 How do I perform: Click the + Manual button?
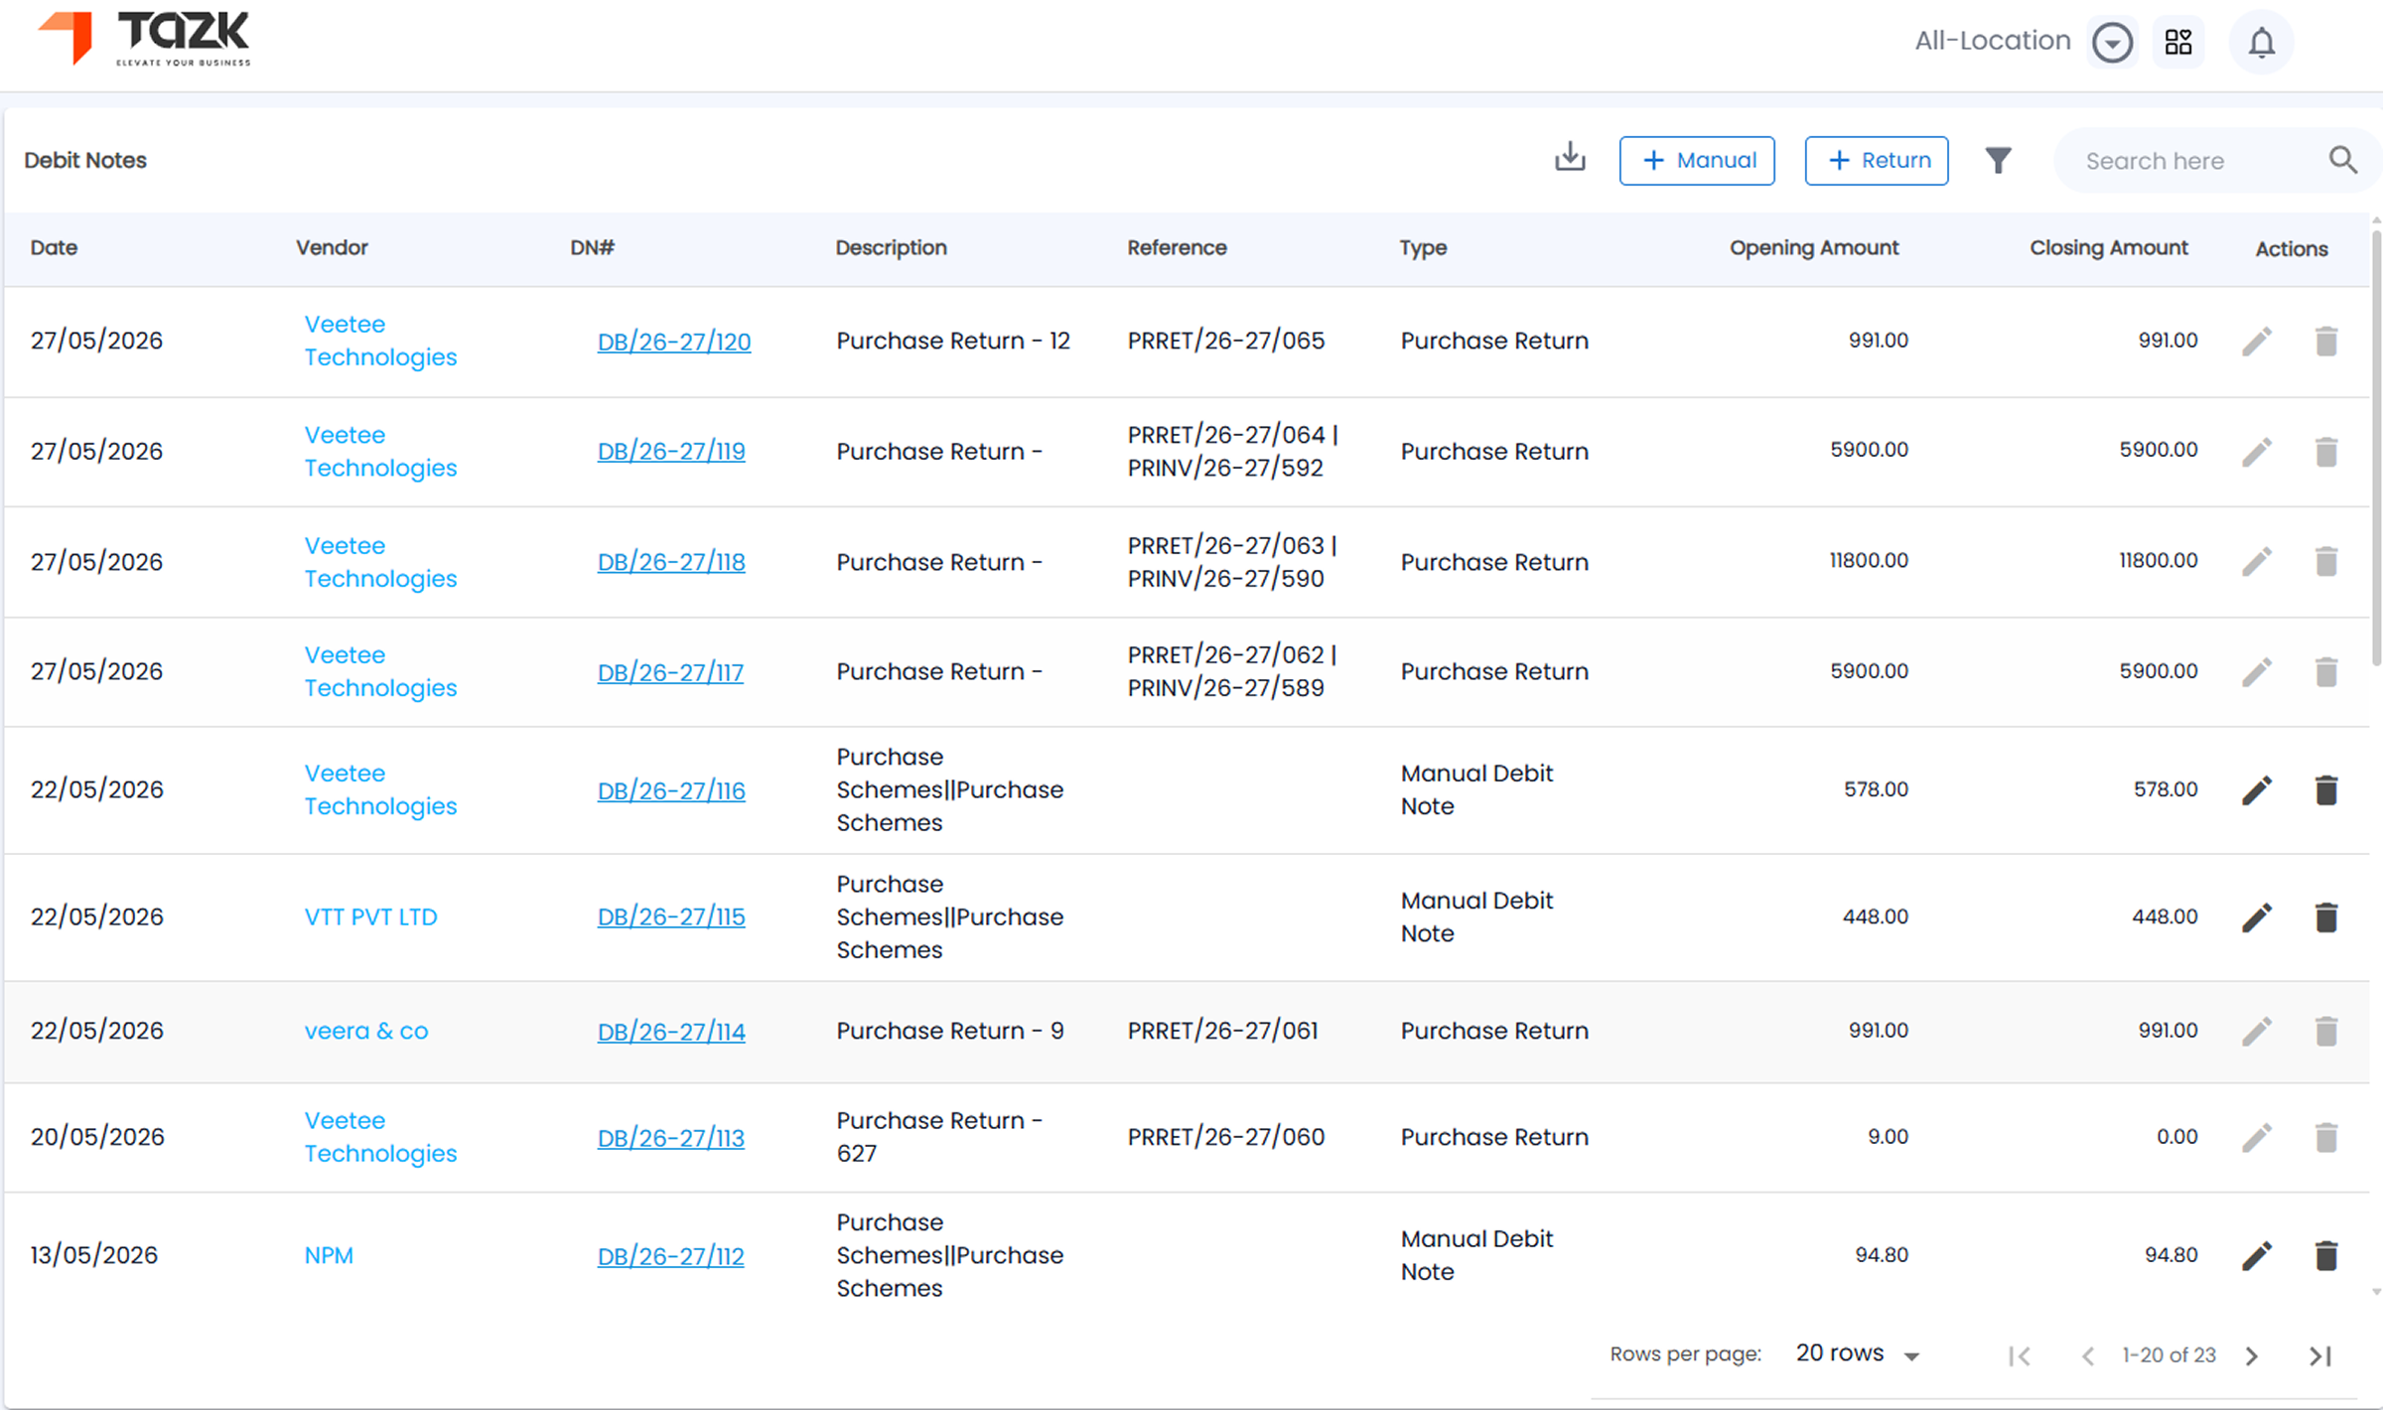point(1696,160)
